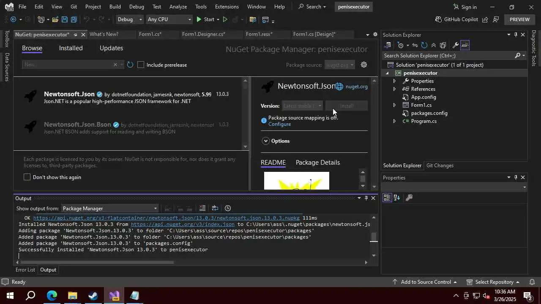Click the Sign in button
The width and height of the screenshot is (541, 304).
point(464,7)
